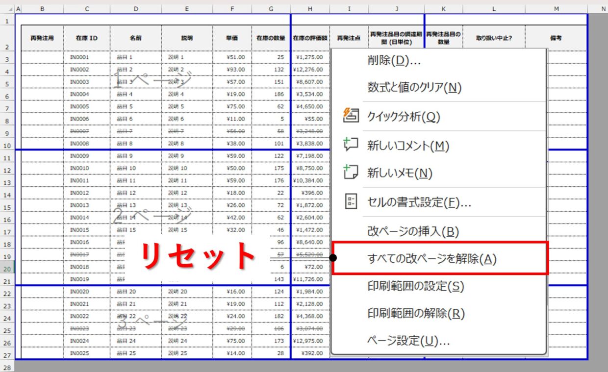
Task: Click the ¥12,276.00 valuation cell
Action: (x=310, y=70)
